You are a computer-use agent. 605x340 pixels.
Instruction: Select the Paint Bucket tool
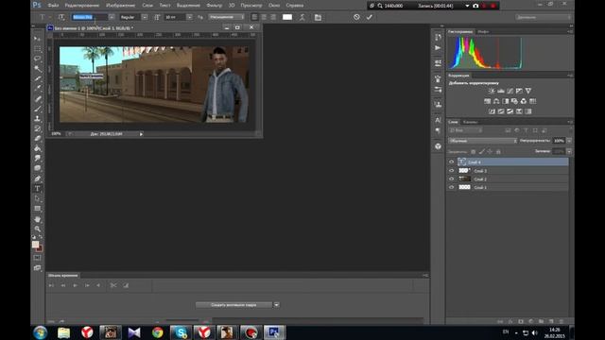pos(38,148)
